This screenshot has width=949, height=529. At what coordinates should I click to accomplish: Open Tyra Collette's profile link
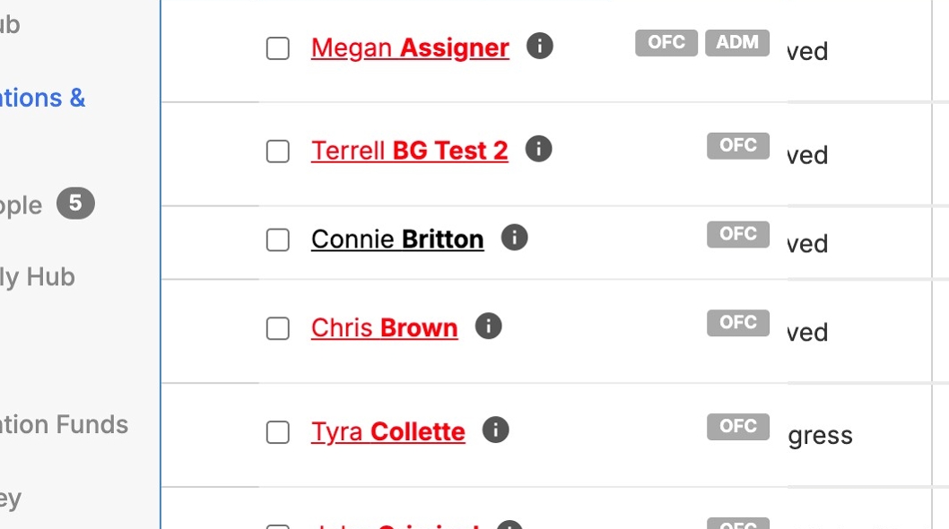387,432
